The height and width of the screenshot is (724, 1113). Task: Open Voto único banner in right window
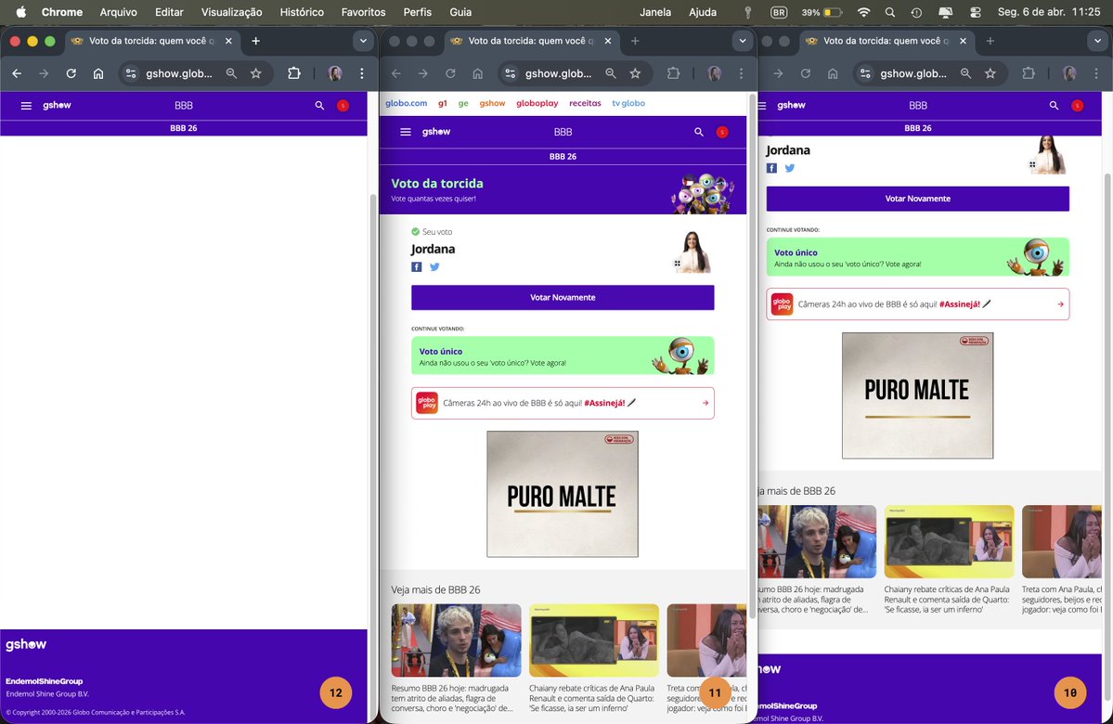coord(918,257)
